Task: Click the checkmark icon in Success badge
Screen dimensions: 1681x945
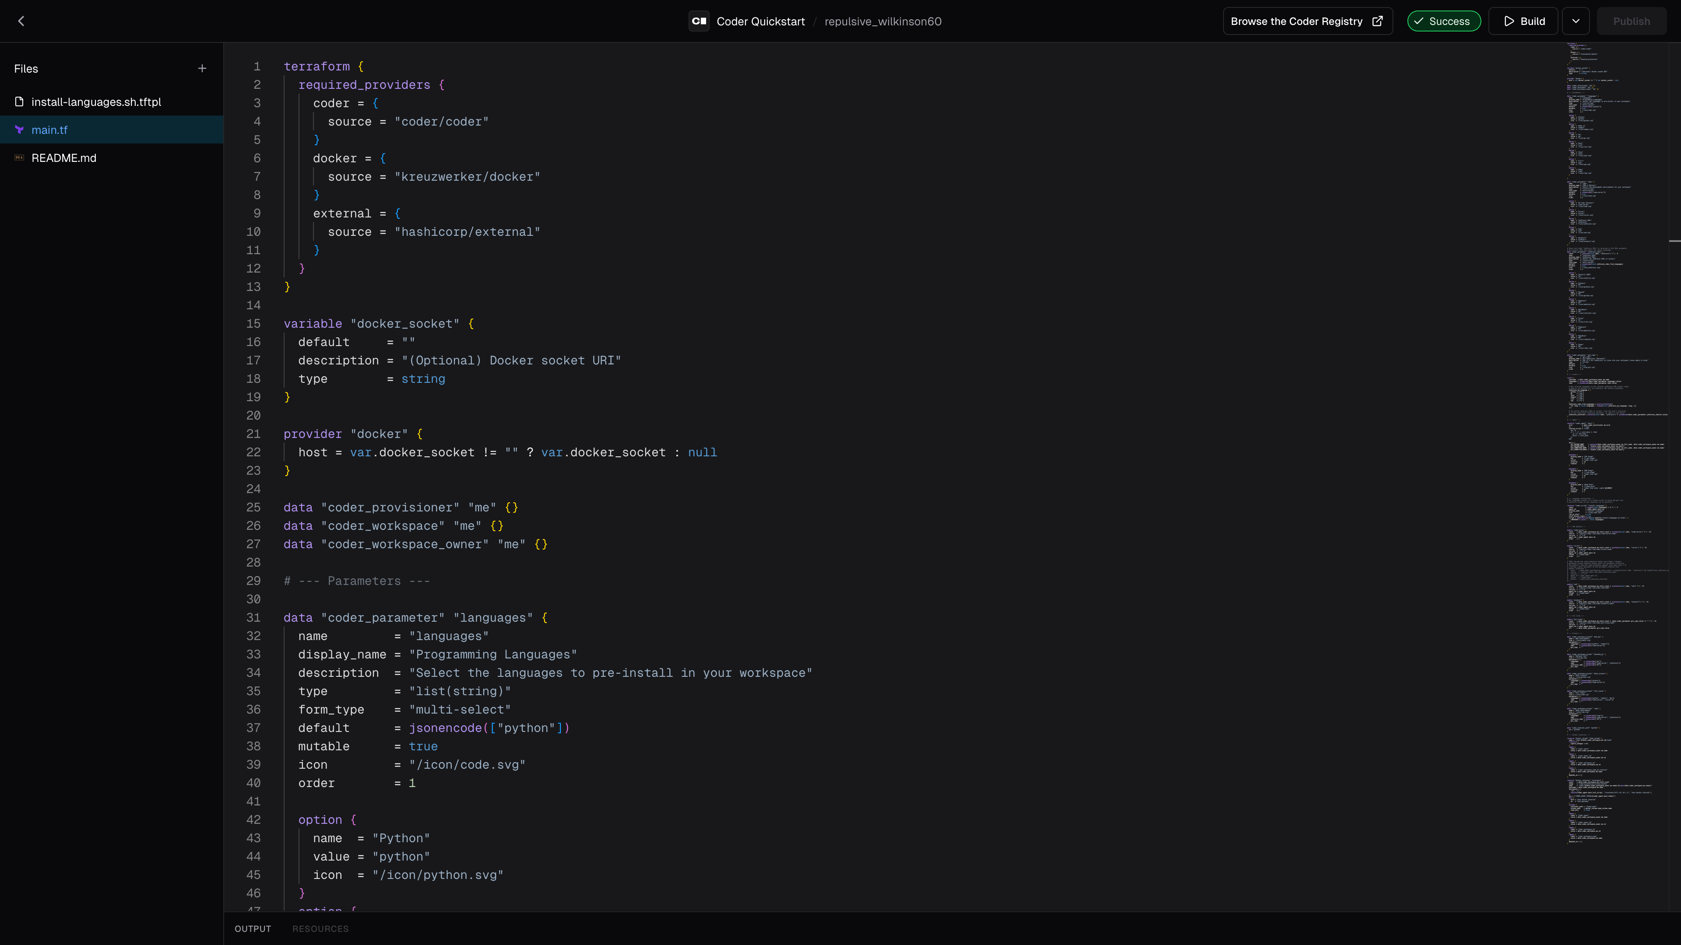Action: coord(1419,21)
